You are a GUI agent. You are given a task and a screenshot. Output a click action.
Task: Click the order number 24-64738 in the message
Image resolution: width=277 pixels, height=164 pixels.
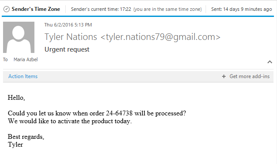[119, 113]
